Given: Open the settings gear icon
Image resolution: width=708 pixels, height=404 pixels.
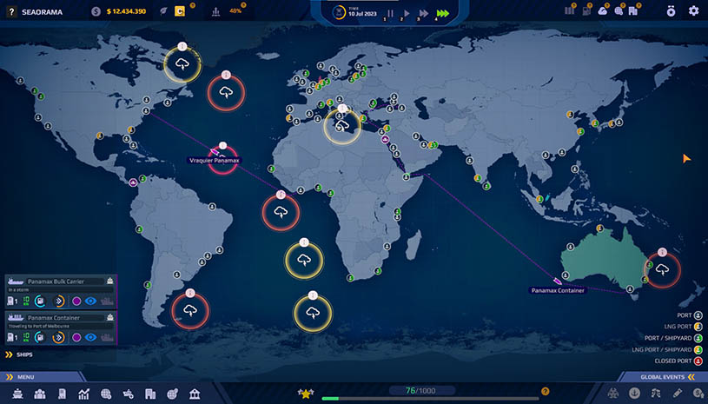Looking at the screenshot, I should [693, 11].
